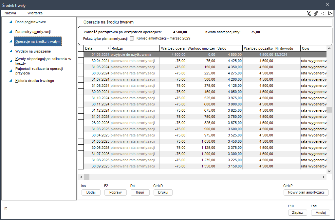Click the horizontal scrollbar thumb
This screenshot has height=220, width=335.
point(86,177)
